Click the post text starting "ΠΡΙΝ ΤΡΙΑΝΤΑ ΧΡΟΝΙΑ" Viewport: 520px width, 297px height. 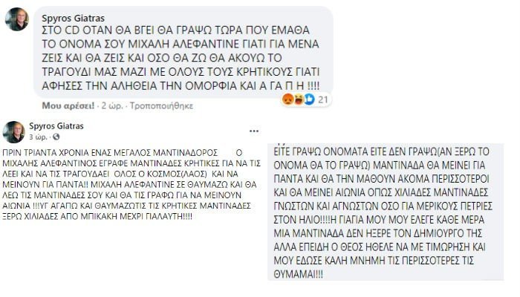131,185
